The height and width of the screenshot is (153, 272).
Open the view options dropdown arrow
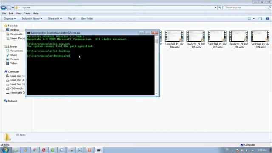tap(254, 19)
